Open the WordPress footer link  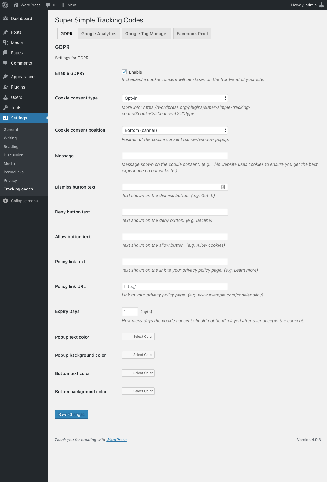pyautogui.click(x=117, y=440)
